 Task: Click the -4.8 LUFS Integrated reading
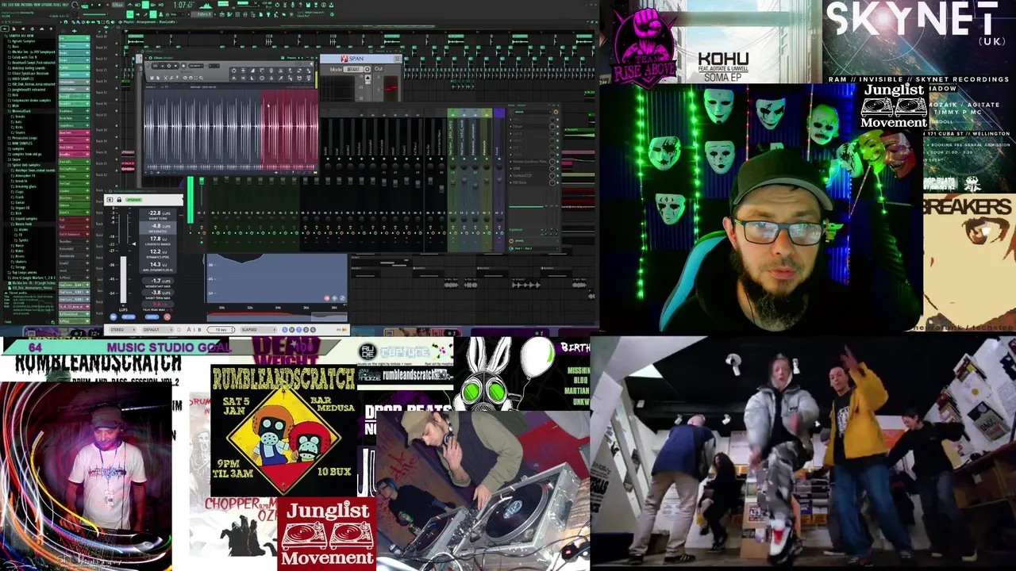pyautogui.click(x=158, y=226)
